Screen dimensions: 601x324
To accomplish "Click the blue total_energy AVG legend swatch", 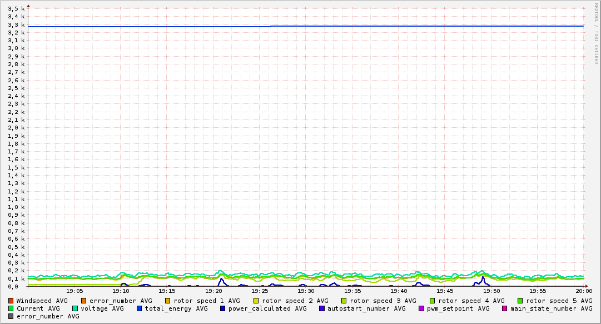I will (139, 308).
